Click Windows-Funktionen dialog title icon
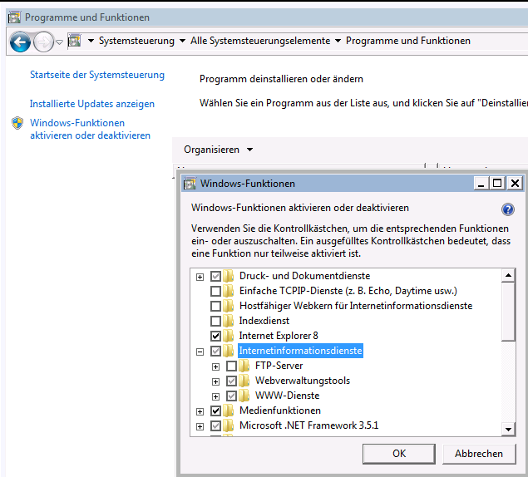The image size is (528, 477). point(190,184)
